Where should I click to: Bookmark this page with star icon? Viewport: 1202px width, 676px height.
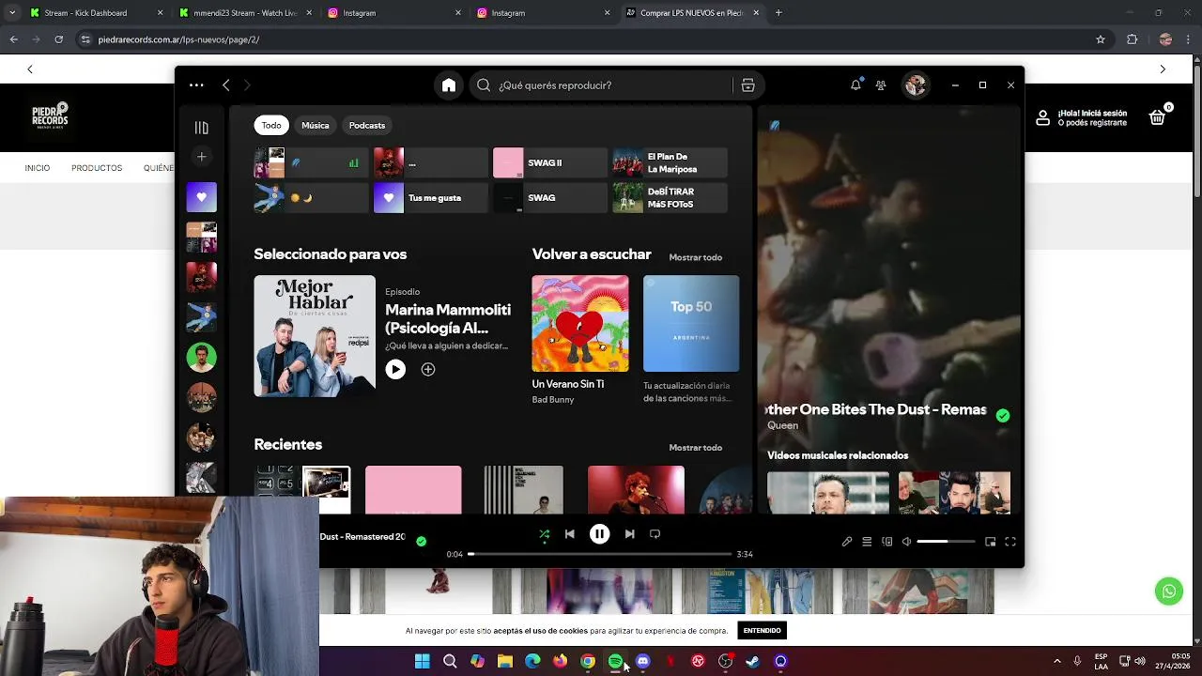pos(1101,39)
